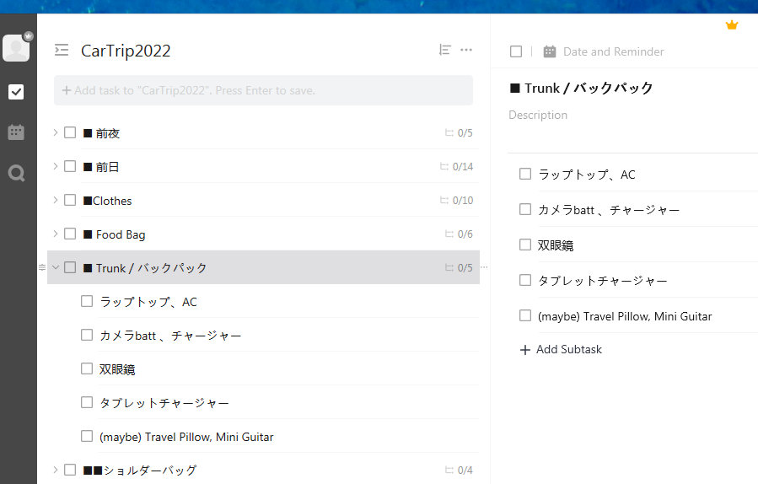The image size is (758, 484).
Task: Click subtask count icon on Clothes row
Action: point(444,200)
